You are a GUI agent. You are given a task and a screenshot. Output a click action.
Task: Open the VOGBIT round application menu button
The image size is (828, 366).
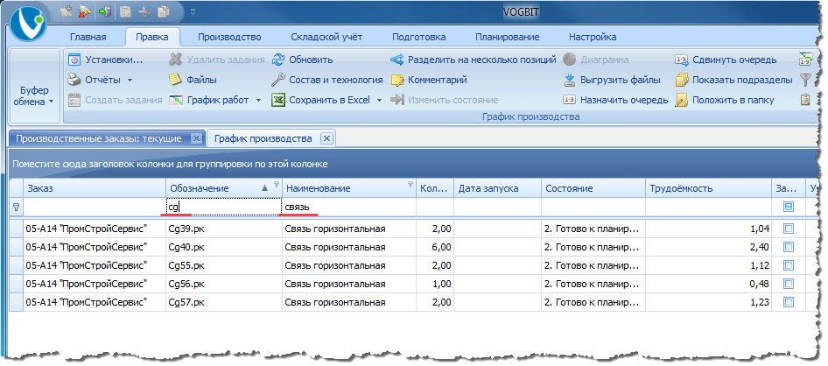pyautogui.click(x=28, y=25)
